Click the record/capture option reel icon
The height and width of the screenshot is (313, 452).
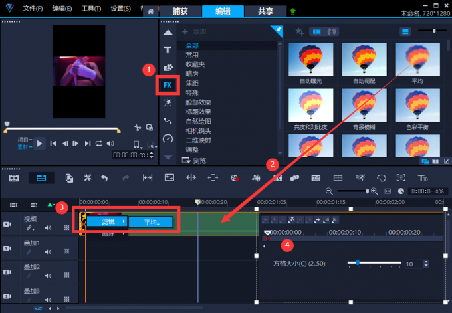235,178
